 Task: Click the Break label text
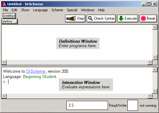coord(151,18)
